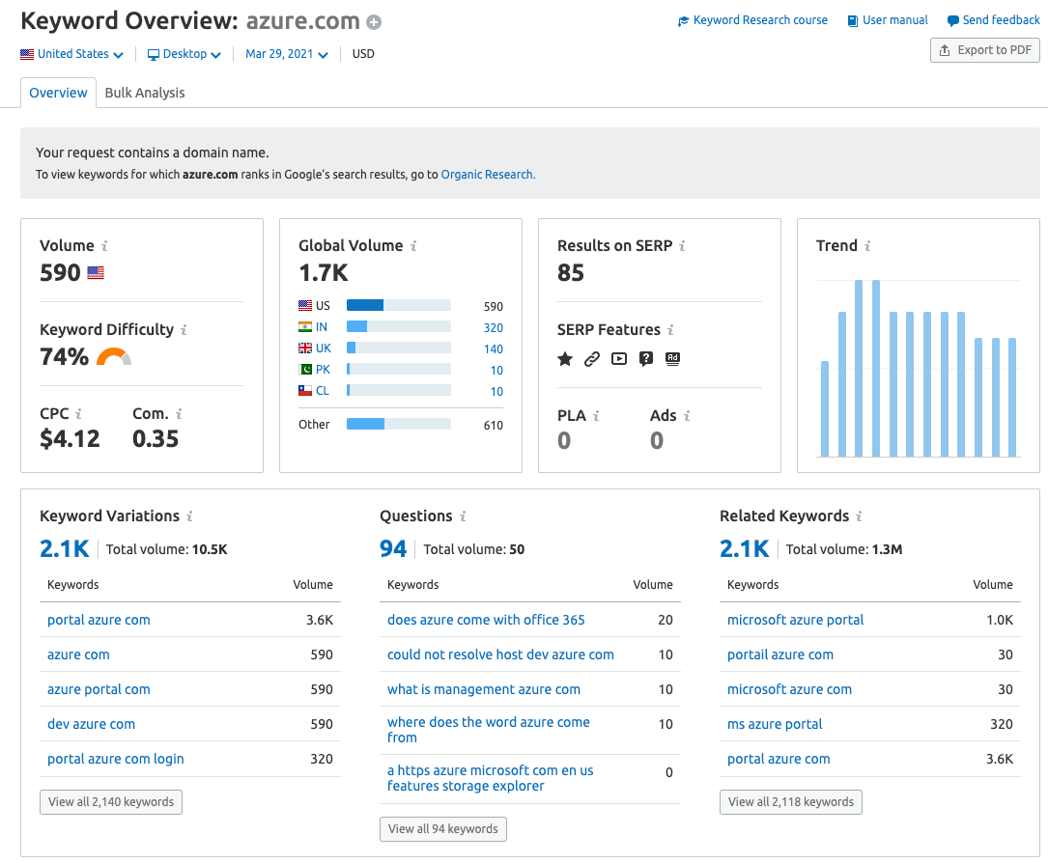Click the info icon next to SERP Features
Image resolution: width=1048 pixels, height=863 pixels.
670,330
